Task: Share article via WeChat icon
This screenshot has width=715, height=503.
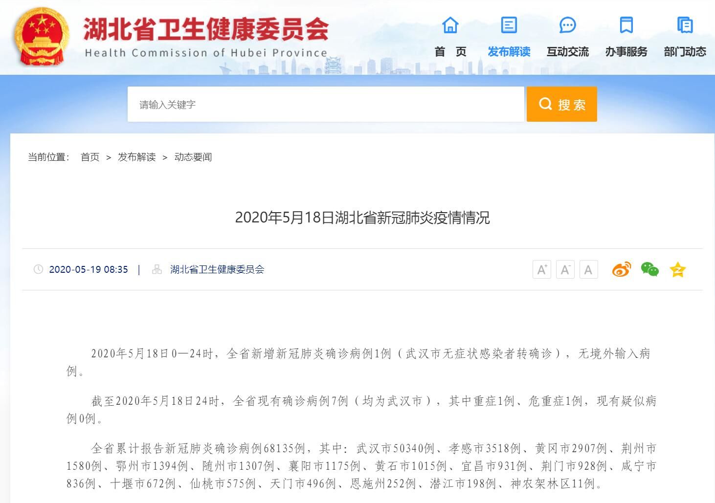Action: point(649,269)
